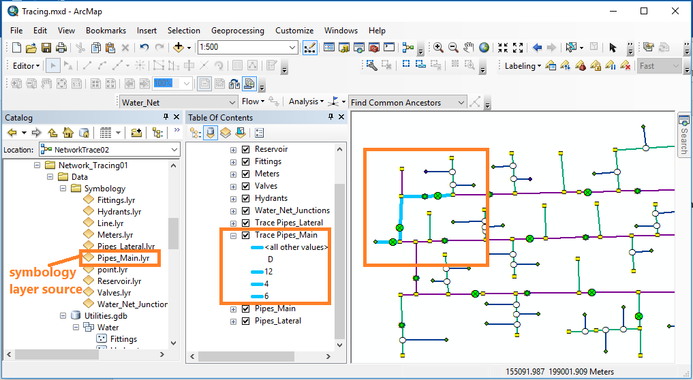Open the Editor dropdown menu button
The height and width of the screenshot is (380, 693).
coord(26,66)
